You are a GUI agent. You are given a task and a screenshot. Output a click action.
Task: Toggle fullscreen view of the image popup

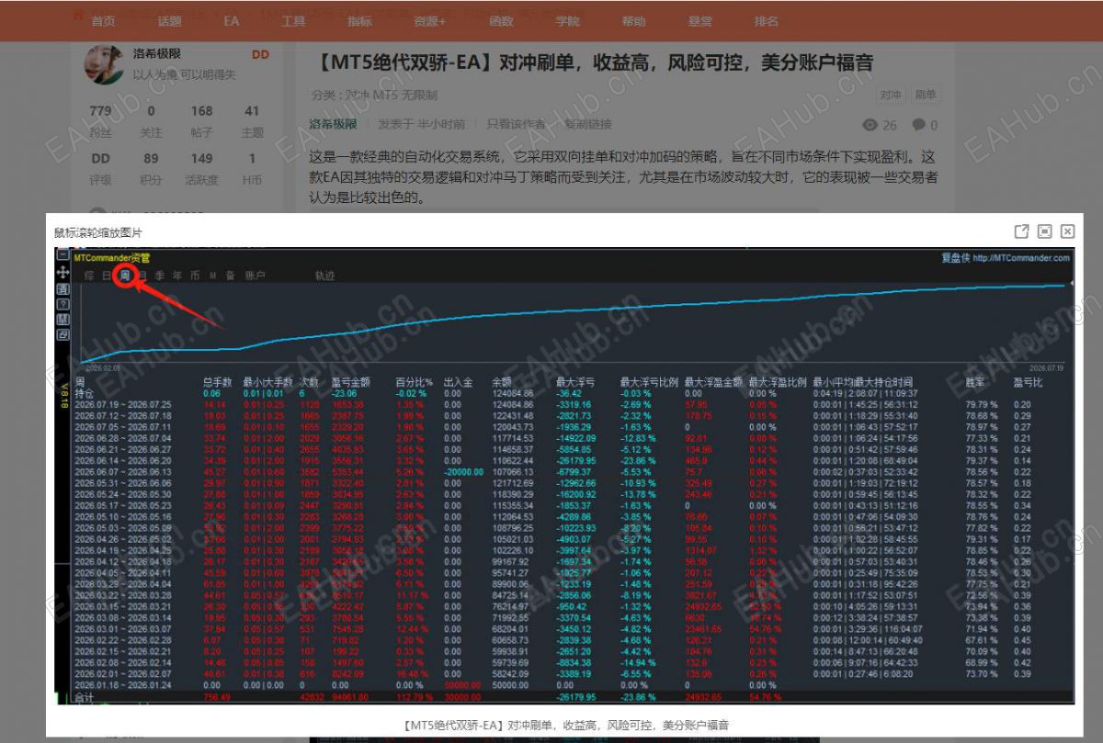point(1045,232)
